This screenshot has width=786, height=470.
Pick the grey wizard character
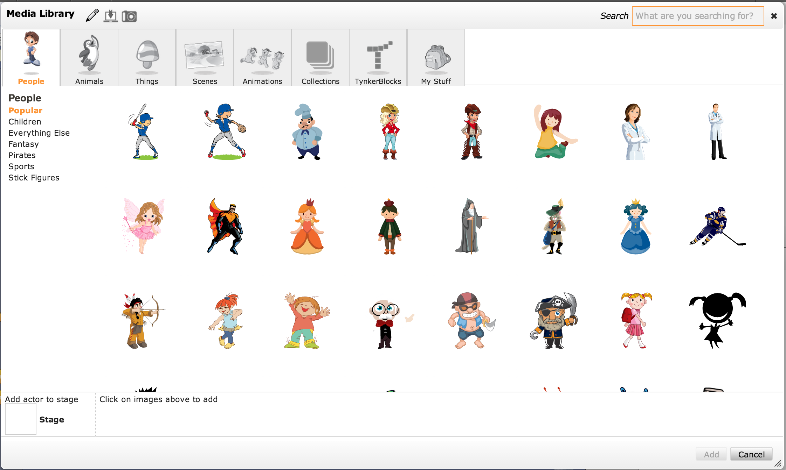point(471,226)
